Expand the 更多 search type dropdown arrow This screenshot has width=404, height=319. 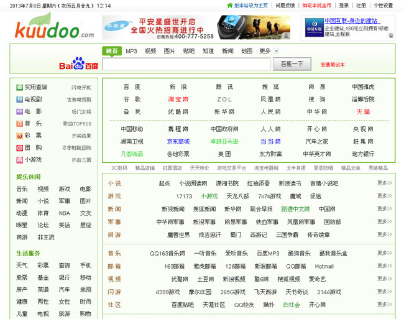[x=276, y=51]
